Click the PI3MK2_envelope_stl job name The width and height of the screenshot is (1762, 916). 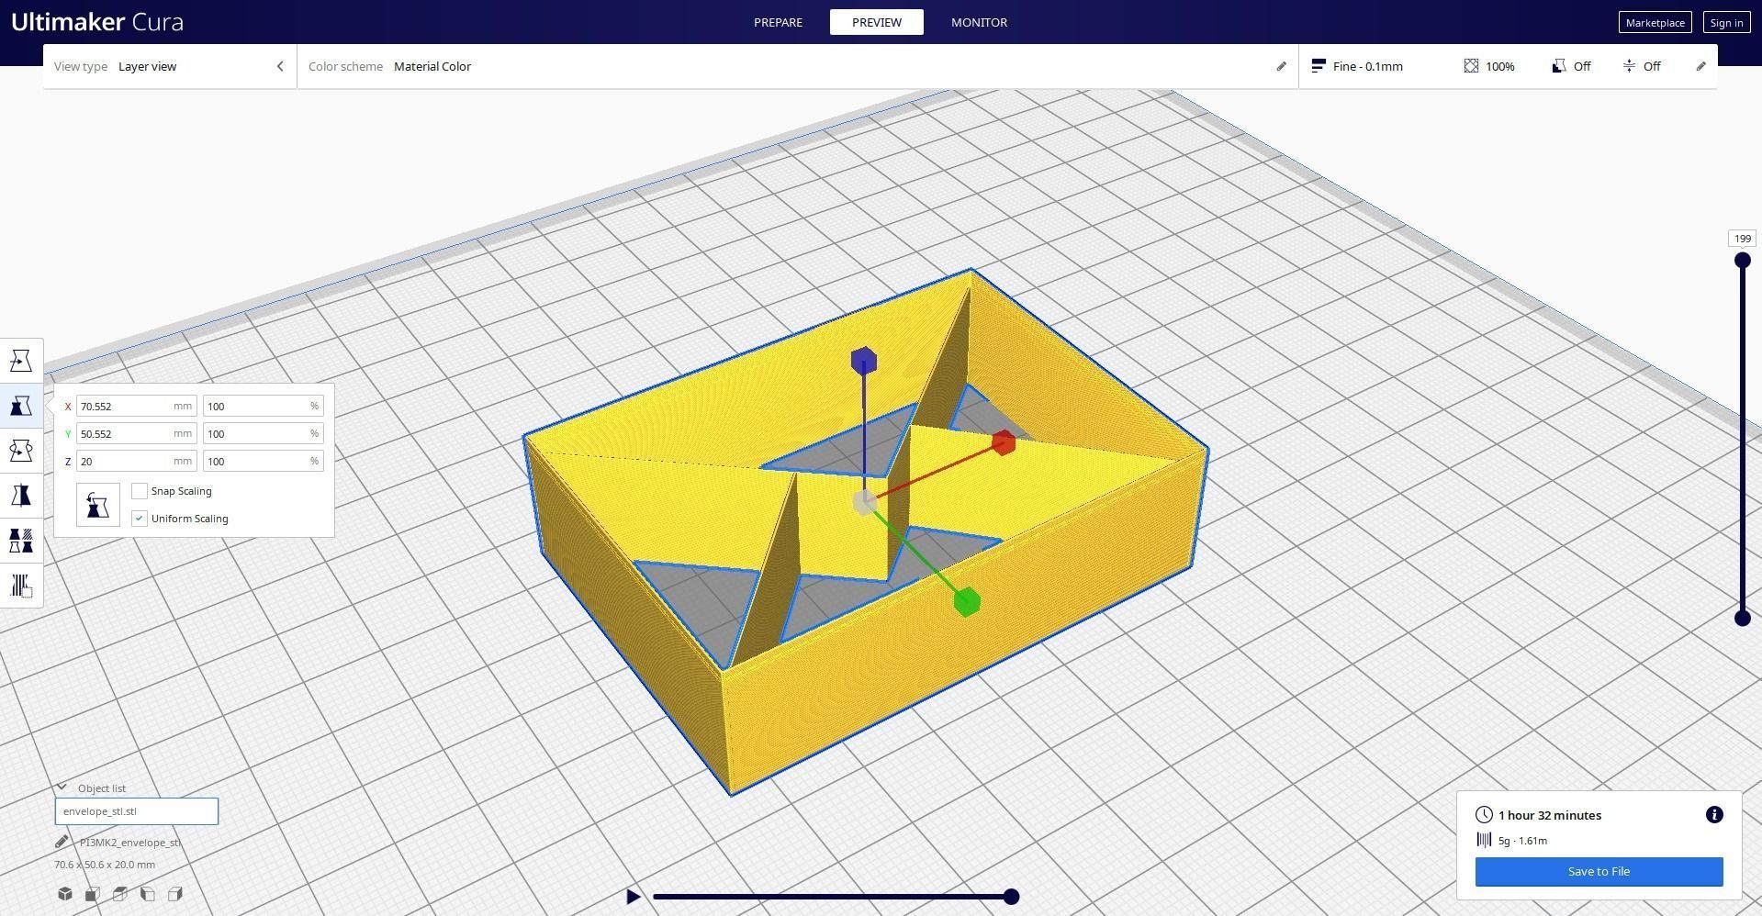pos(129,842)
